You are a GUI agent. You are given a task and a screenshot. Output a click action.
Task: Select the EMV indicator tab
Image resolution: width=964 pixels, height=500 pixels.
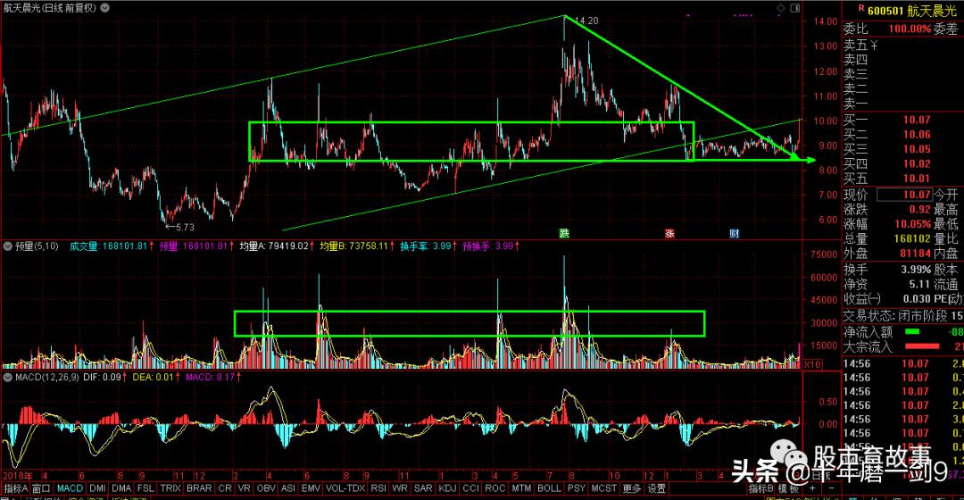point(311,488)
